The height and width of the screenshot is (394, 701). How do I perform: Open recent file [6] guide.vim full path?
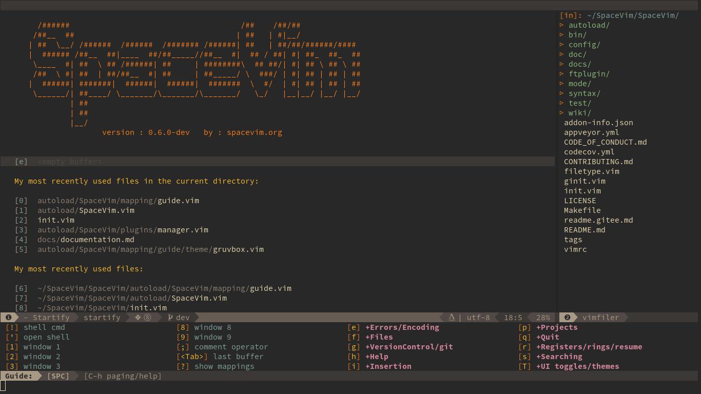pos(153,288)
